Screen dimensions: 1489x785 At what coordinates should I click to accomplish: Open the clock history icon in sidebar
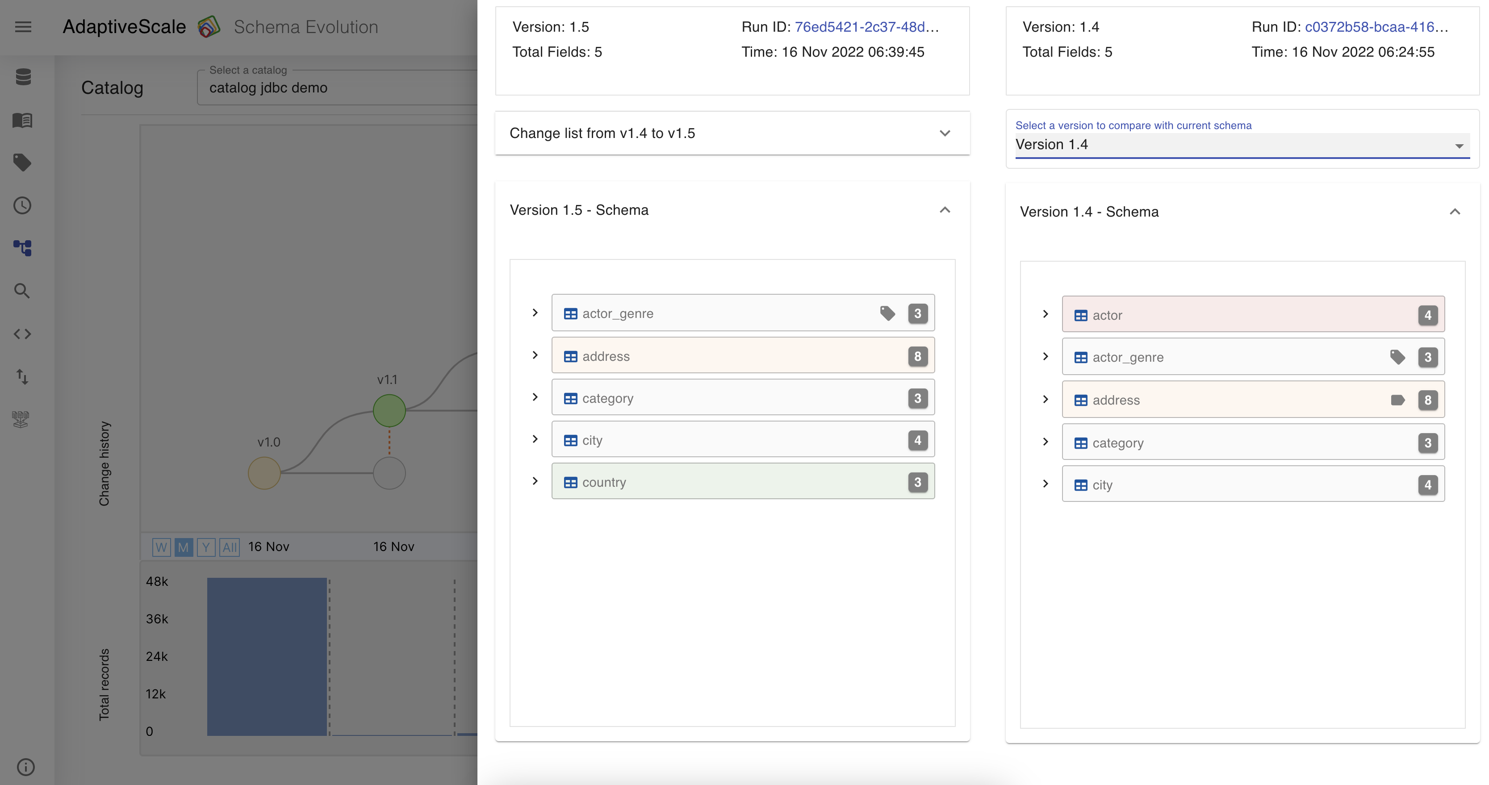pyautogui.click(x=22, y=205)
